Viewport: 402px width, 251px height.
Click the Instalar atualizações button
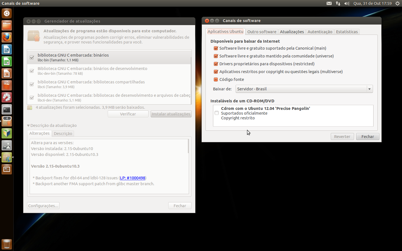tap(171, 114)
